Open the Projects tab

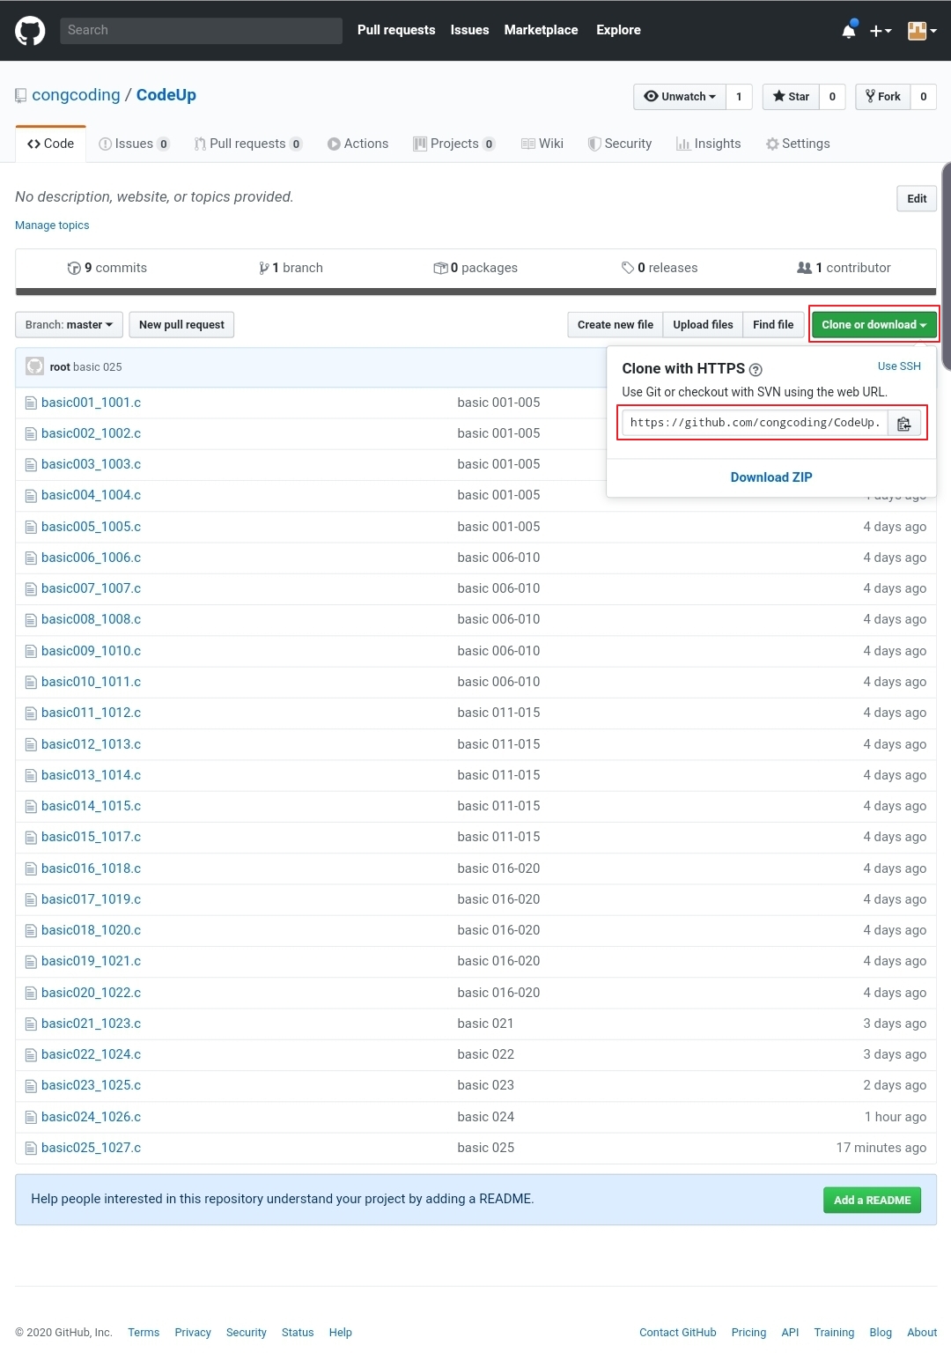point(454,144)
